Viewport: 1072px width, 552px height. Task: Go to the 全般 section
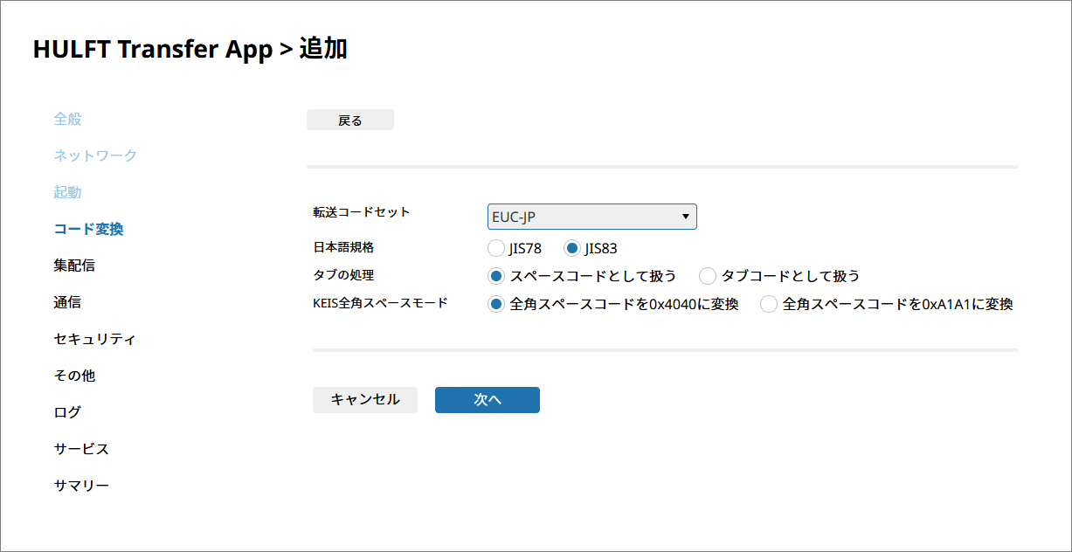pyautogui.click(x=68, y=119)
